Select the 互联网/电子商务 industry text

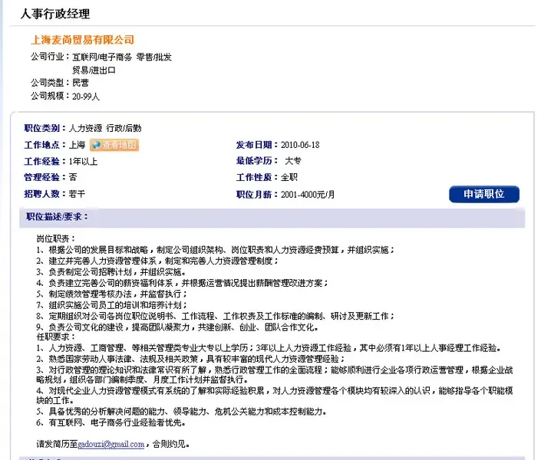click(x=102, y=58)
